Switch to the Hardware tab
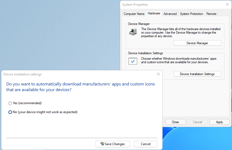Screen dimensions: 232x150 point(154,13)
